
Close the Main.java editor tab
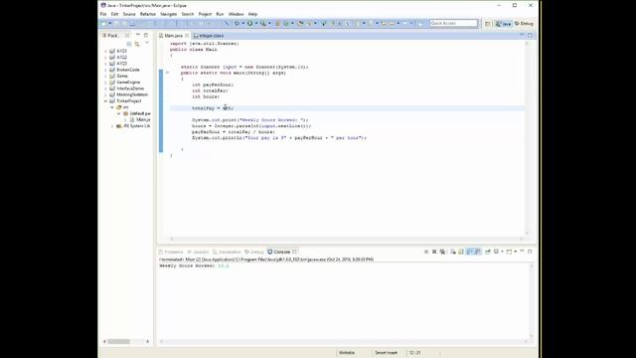[187, 36]
